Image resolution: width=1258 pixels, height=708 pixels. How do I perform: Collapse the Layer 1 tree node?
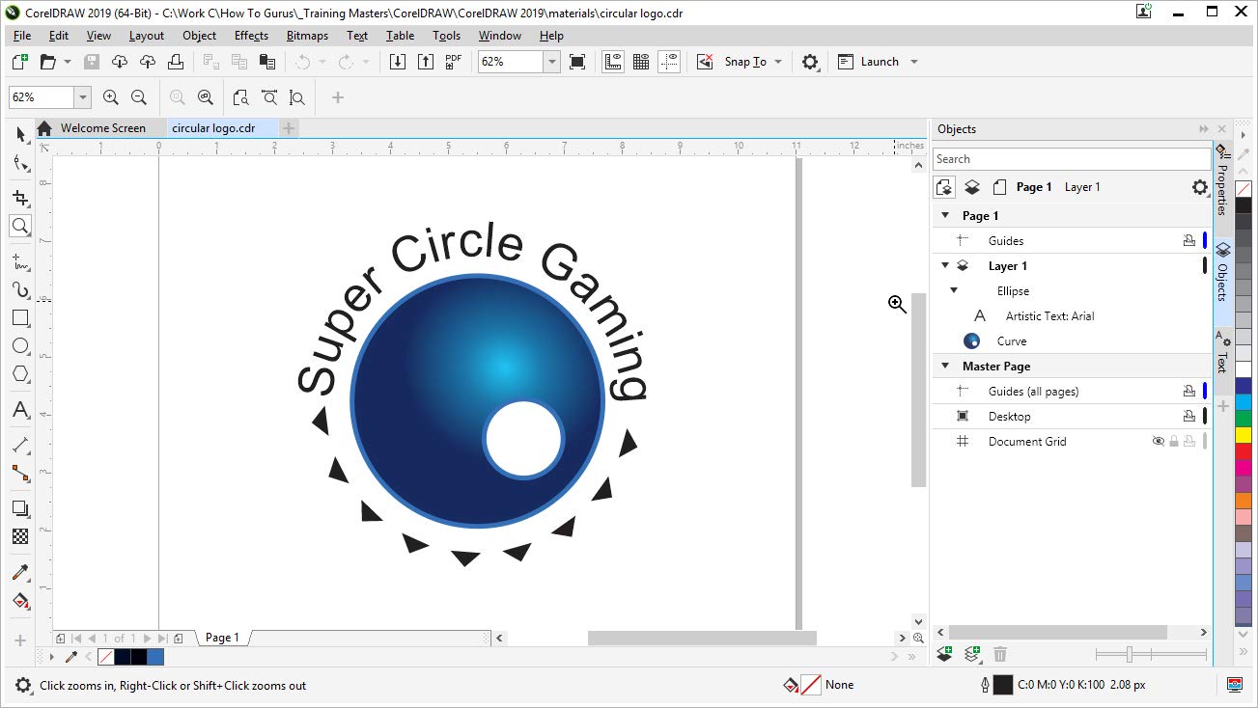[945, 266]
